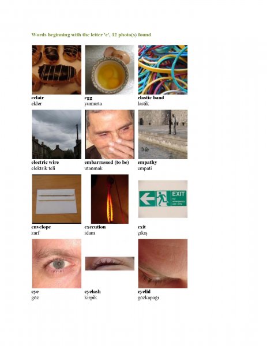Click the execution noose photo
The image size is (267, 346).
click(x=110, y=199)
